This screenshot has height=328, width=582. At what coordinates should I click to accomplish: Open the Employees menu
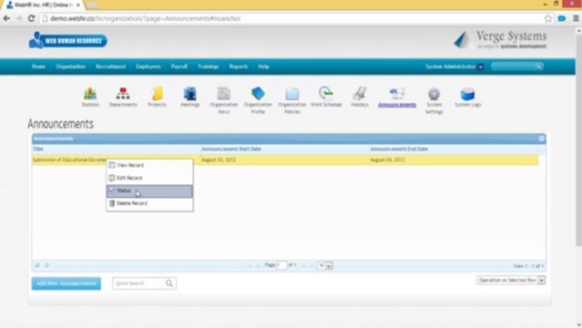[148, 67]
